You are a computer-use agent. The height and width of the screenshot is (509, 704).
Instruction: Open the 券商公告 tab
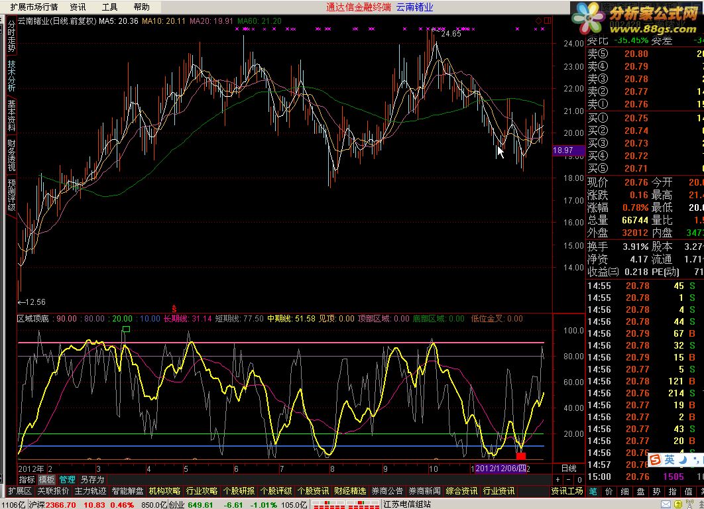coord(388,491)
